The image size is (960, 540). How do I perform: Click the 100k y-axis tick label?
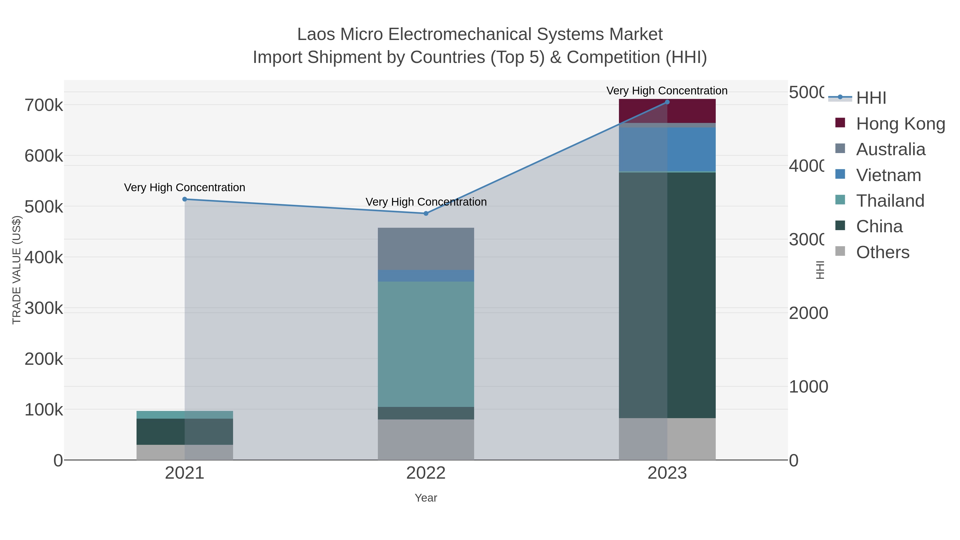click(x=44, y=410)
